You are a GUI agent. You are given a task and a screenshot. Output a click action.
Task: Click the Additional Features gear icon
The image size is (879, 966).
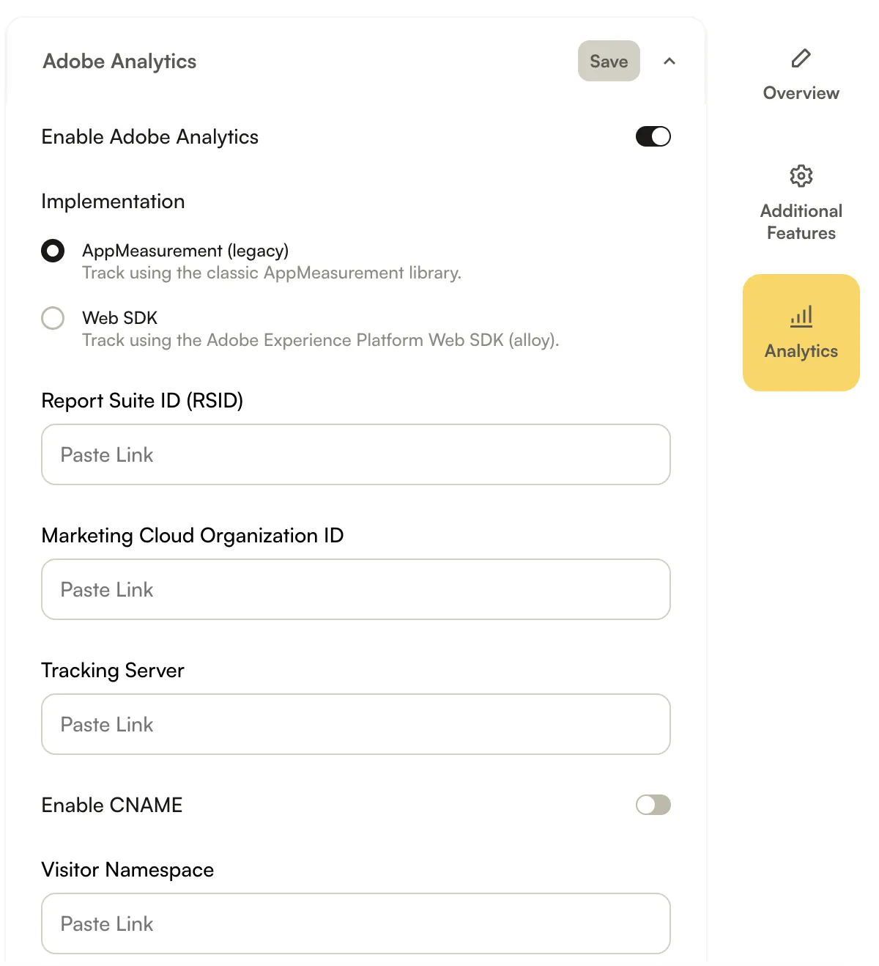coord(801,176)
